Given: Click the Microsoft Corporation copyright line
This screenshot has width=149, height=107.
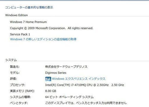Looking at the screenshot, I should [x=52, y=28].
